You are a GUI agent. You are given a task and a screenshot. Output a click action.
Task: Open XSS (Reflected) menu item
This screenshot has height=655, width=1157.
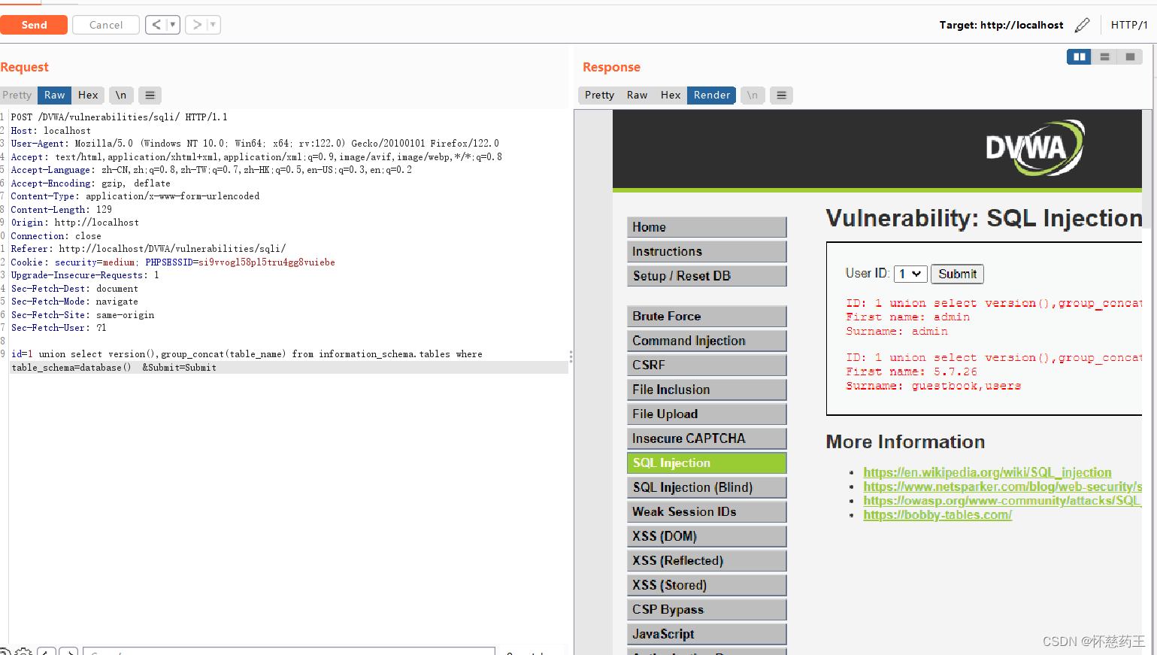click(x=707, y=560)
